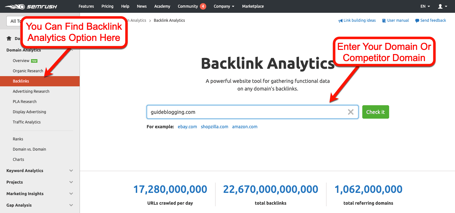This screenshot has height=213, width=455.
Task: Open Community in the top menu
Action: click(188, 6)
